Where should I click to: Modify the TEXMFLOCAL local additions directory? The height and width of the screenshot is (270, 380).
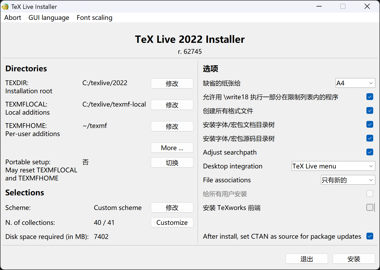(172, 105)
